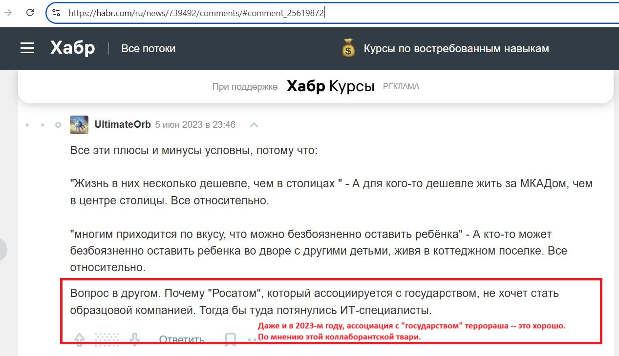Viewport: 619px width, 356px height.
Task: Click comment timestamp 5 июн 2023 в 23:46
Action: [195, 125]
